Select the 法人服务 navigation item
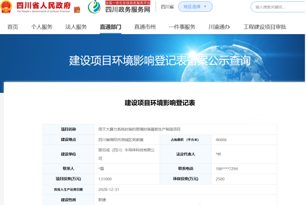The width and height of the screenshot is (306, 205). click(76, 27)
